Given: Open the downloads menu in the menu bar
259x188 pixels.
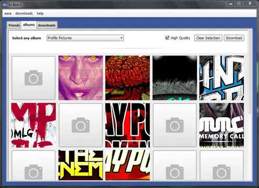Looking at the screenshot, I should click(x=24, y=14).
